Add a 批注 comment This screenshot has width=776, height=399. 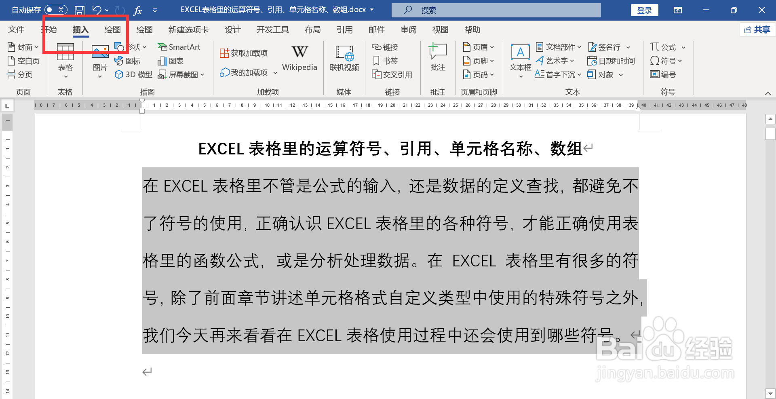coord(438,58)
